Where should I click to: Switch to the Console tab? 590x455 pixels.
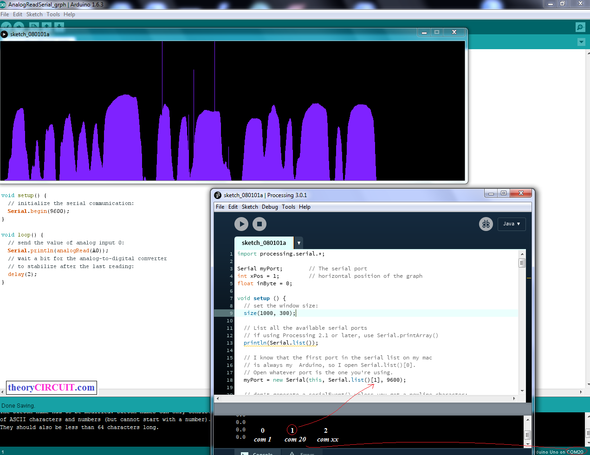(257, 453)
